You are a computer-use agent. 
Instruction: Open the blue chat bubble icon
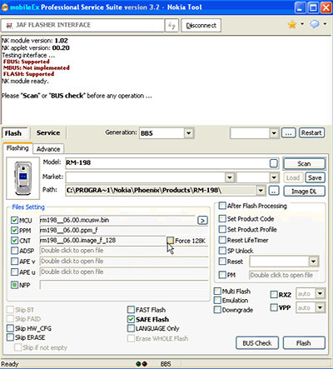[315, 24]
